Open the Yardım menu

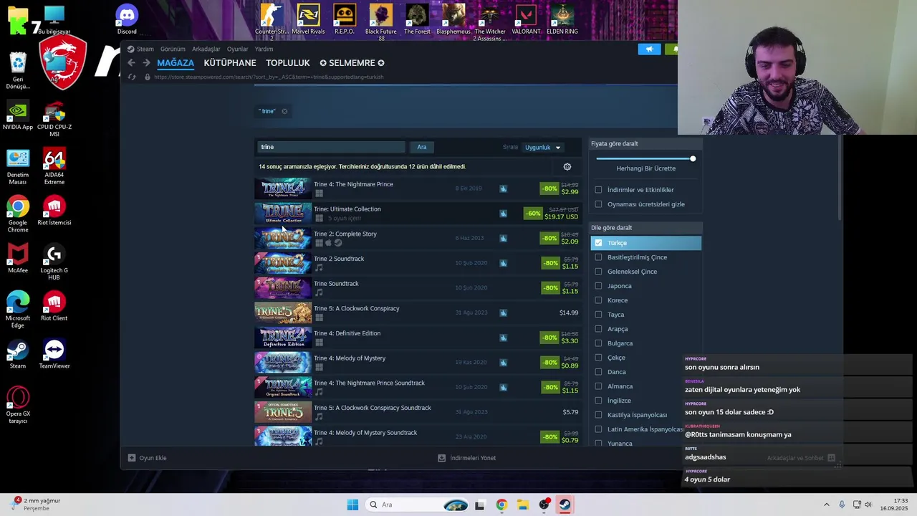point(264,49)
